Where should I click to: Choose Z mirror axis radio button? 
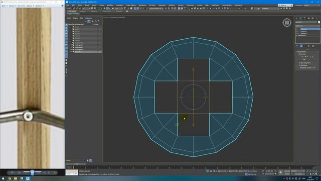click(x=310, y=57)
